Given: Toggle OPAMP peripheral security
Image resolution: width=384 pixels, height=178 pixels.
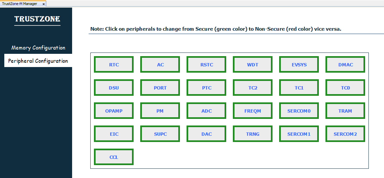Looking at the screenshot, I should point(114,111).
